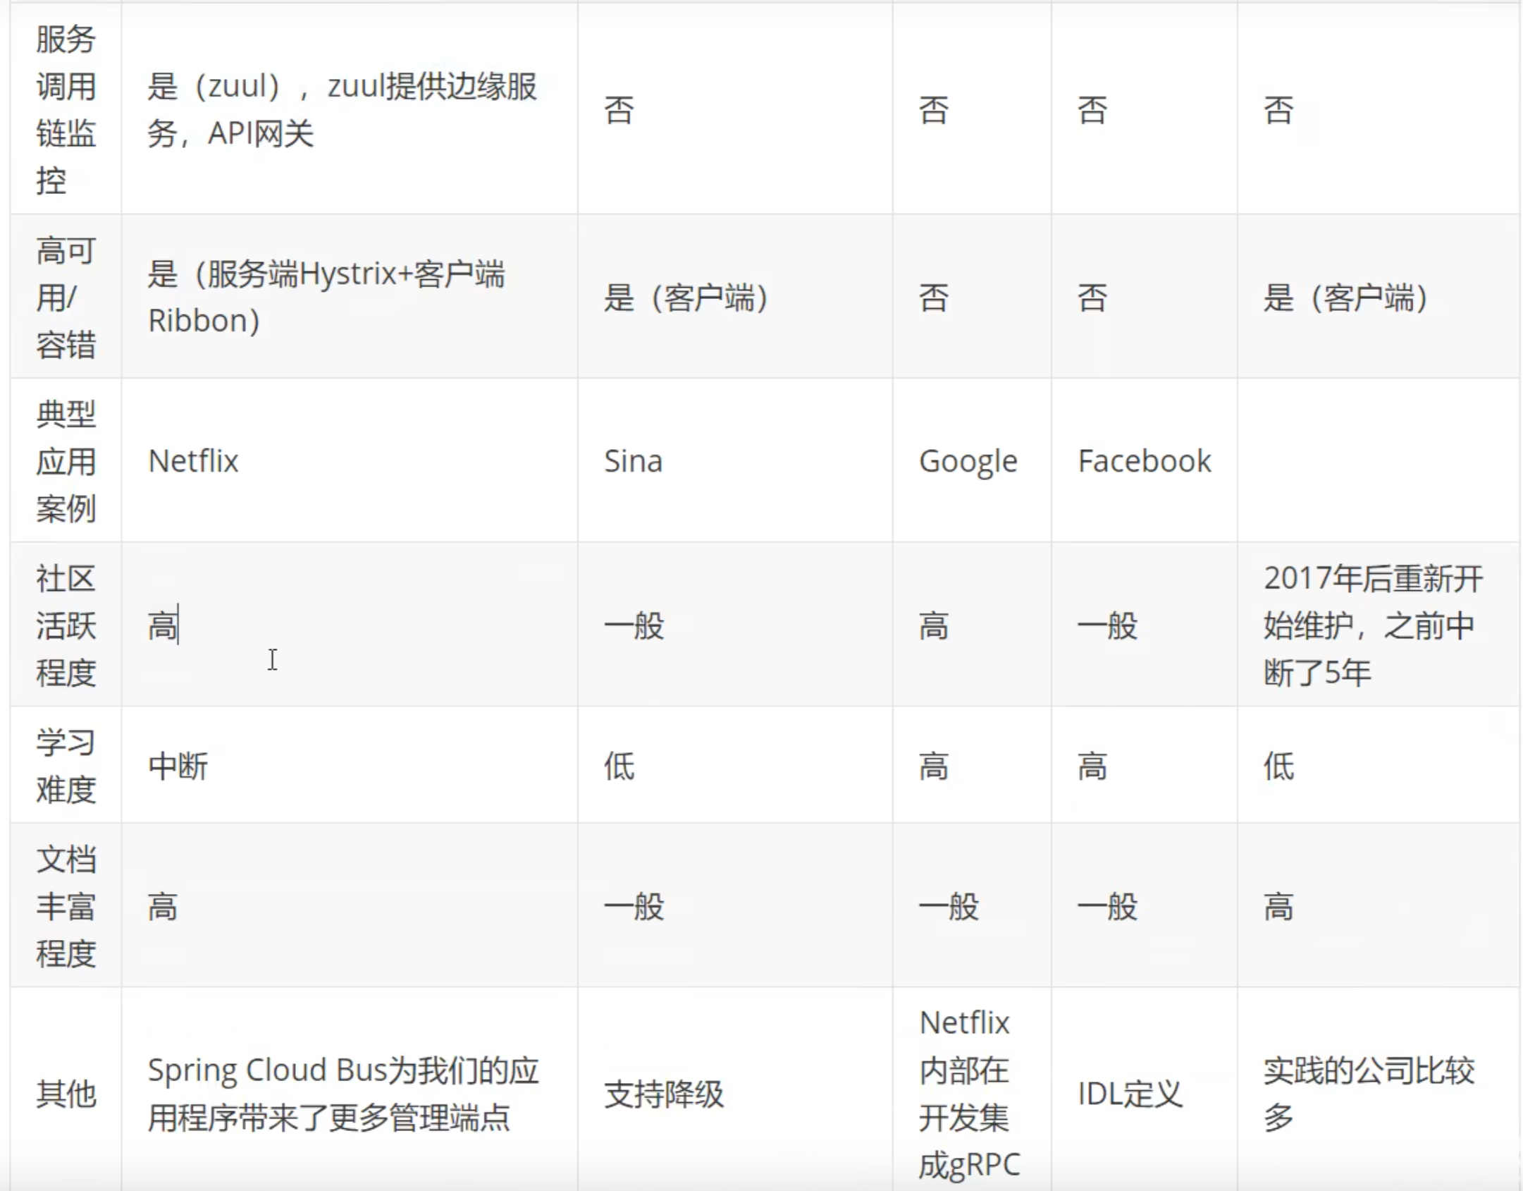Image resolution: width=1523 pixels, height=1191 pixels.
Task: Click the '社区活跃程度' row header
Action: 66,625
